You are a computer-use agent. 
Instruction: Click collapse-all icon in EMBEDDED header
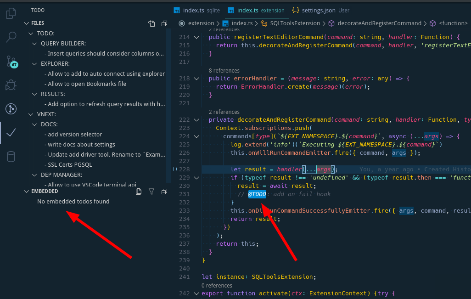click(164, 192)
